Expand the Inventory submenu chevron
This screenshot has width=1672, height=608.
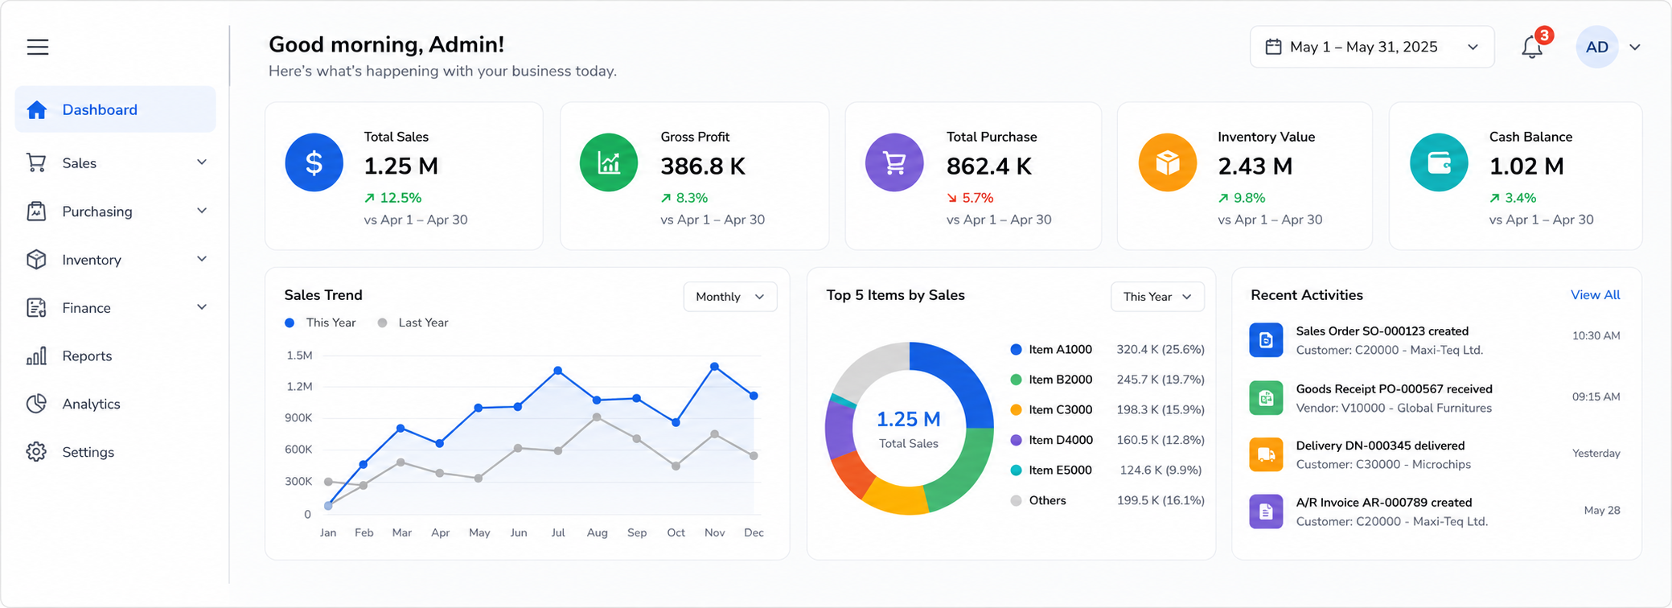(x=202, y=259)
